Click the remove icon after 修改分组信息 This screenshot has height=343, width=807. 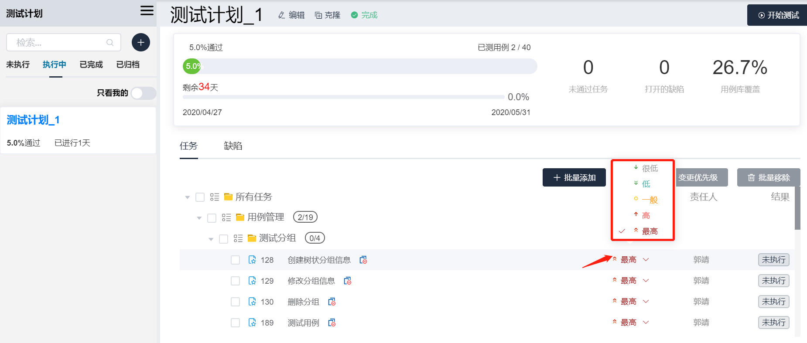(x=348, y=281)
